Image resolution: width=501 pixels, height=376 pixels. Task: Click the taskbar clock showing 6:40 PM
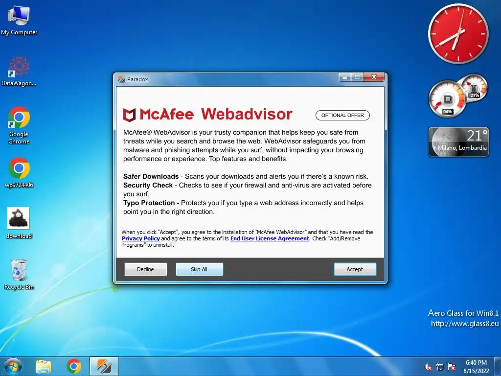[x=476, y=367]
